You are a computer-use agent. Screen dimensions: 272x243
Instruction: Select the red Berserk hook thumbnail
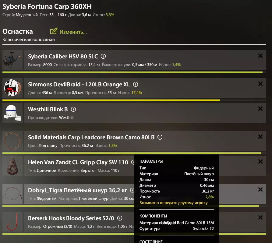pos(12,222)
